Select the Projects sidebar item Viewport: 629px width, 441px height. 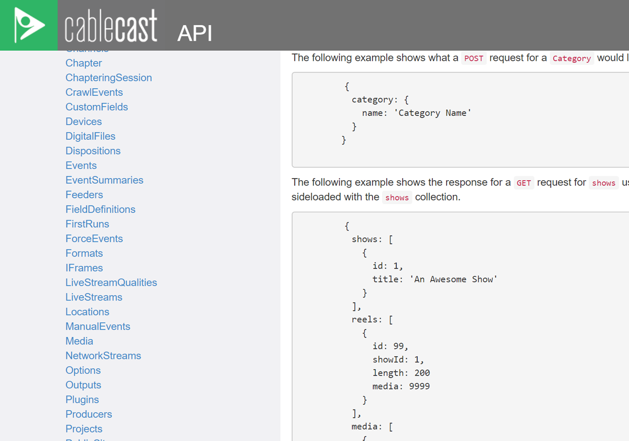(x=84, y=429)
